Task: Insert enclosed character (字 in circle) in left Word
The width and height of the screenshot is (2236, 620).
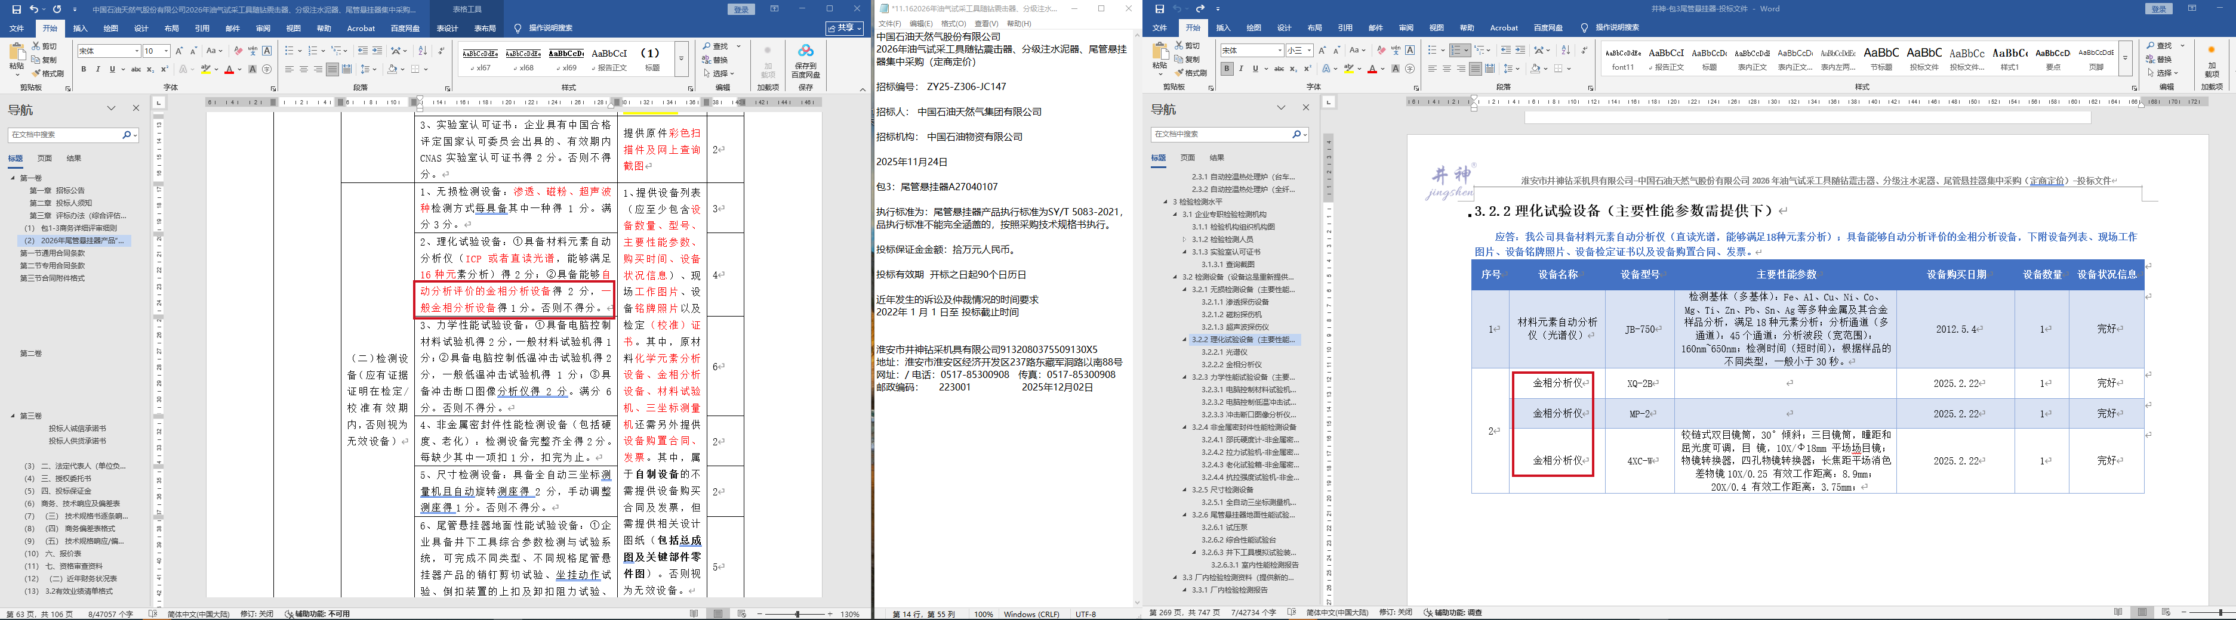Action: click(267, 69)
